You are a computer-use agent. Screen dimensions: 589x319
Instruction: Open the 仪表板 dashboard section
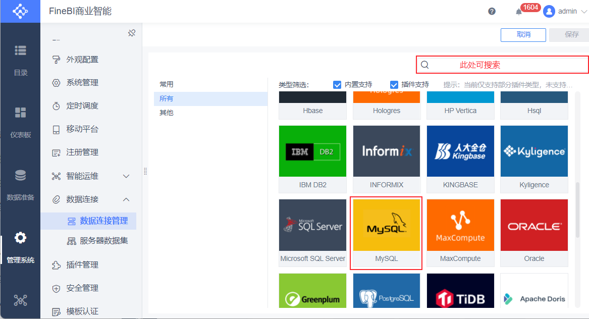click(20, 123)
